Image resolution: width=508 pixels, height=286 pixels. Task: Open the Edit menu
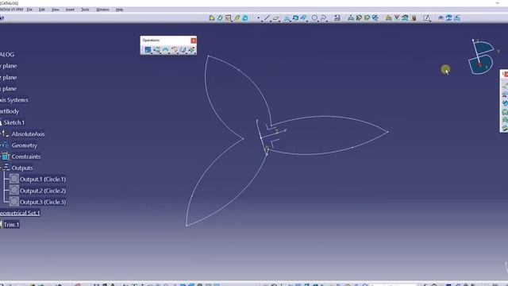[42, 10]
